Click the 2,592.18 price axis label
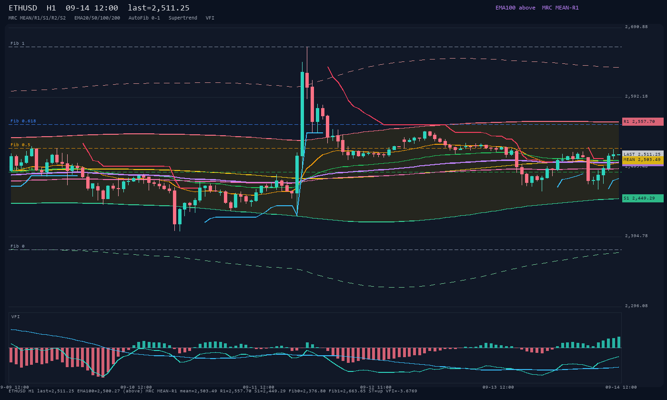The width and height of the screenshot is (667, 400). 637,96
